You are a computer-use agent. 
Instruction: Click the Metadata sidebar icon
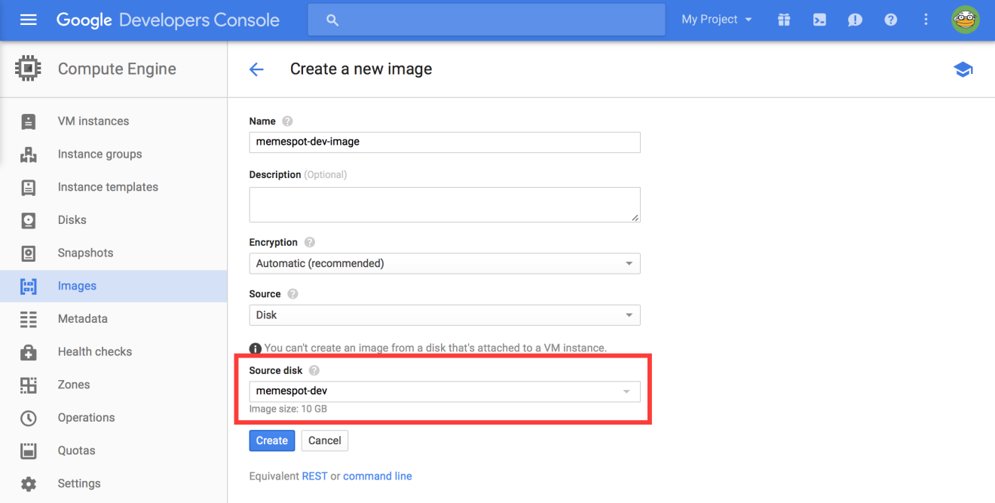point(29,319)
